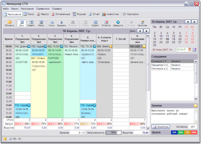Click the Обновить refresh icon

point(9,24)
